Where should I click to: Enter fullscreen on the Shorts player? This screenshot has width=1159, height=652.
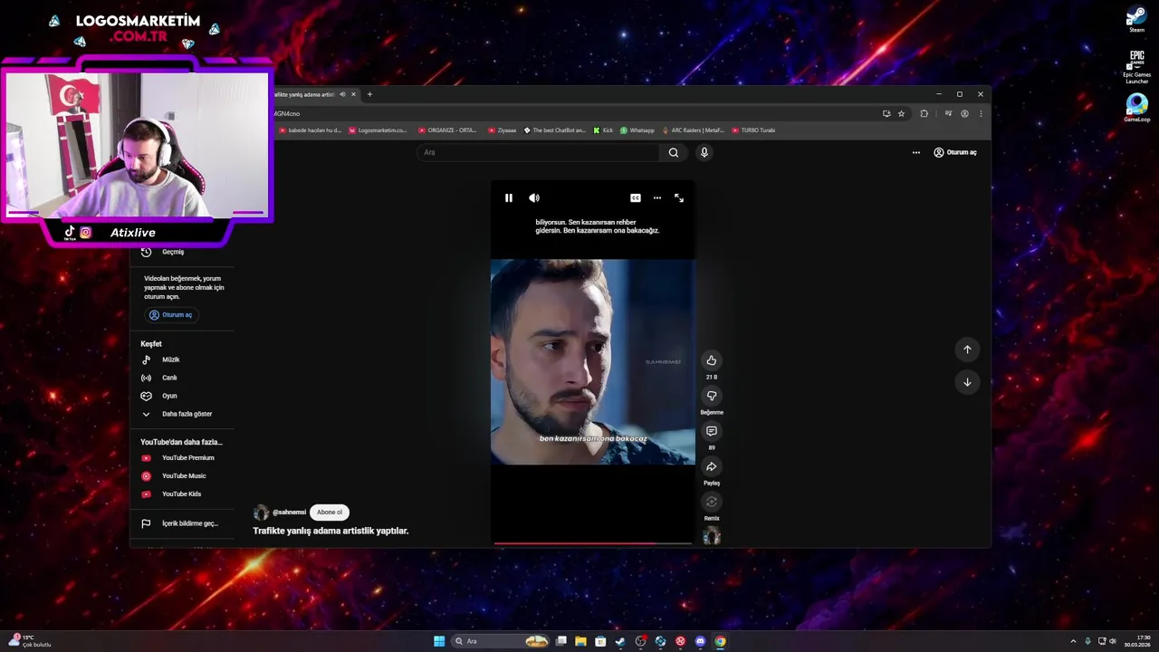pos(679,197)
